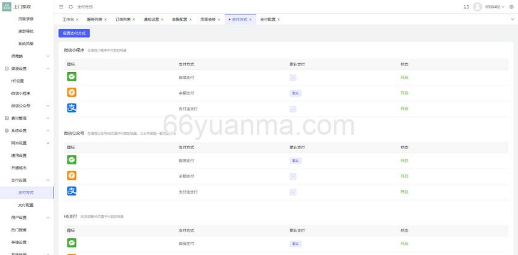Open 系统风格 in the sidebar
Screen dimensions: 518x255
pyautogui.click(x=26, y=44)
